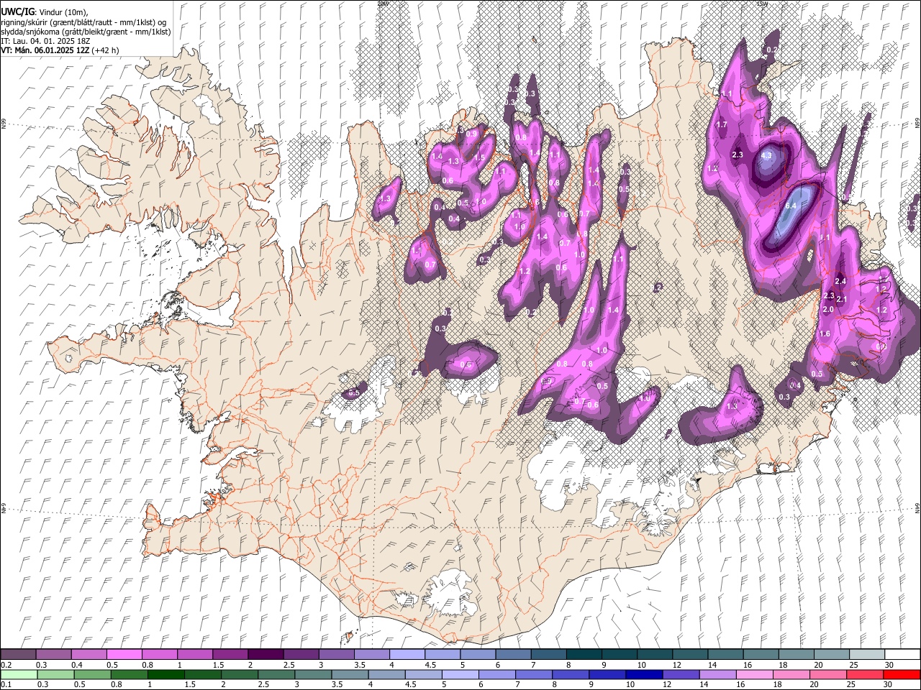
Task: Click the '64N' latitude label on the right edge
Action: pos(917,507)
